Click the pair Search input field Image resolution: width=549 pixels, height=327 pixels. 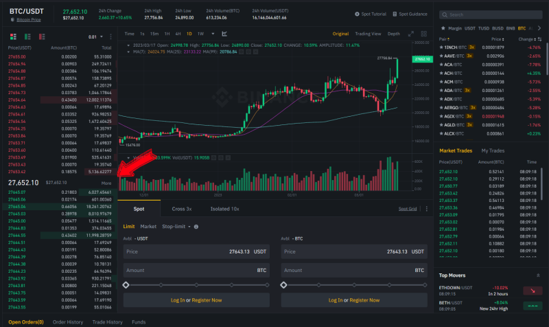pos(491,14)
